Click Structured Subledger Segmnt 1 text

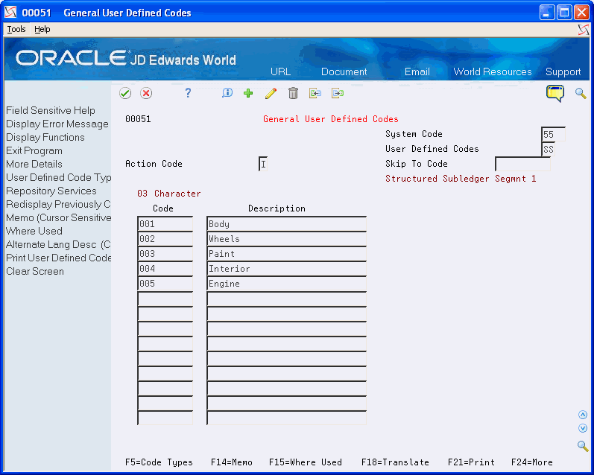(461, 179)
